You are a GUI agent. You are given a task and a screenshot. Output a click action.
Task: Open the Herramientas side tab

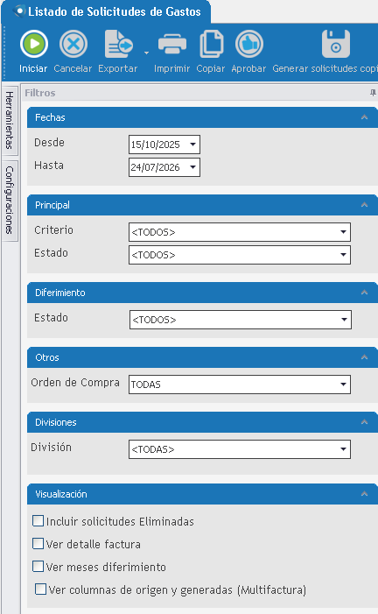tap(10, 120)
